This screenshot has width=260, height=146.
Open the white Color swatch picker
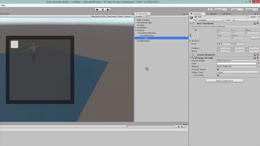click(x=236, y=64)
